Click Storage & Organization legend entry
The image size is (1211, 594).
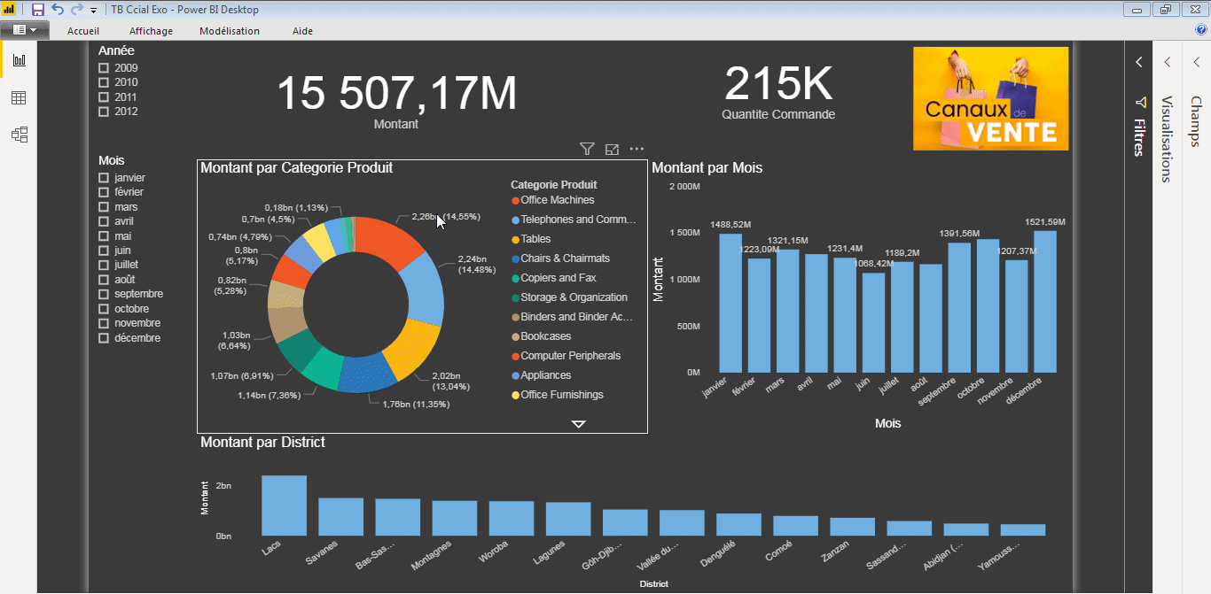[x=568, y=297]
